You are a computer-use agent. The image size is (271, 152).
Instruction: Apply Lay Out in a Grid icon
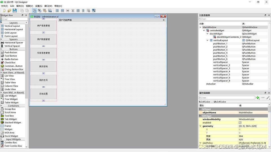(78, 10)
